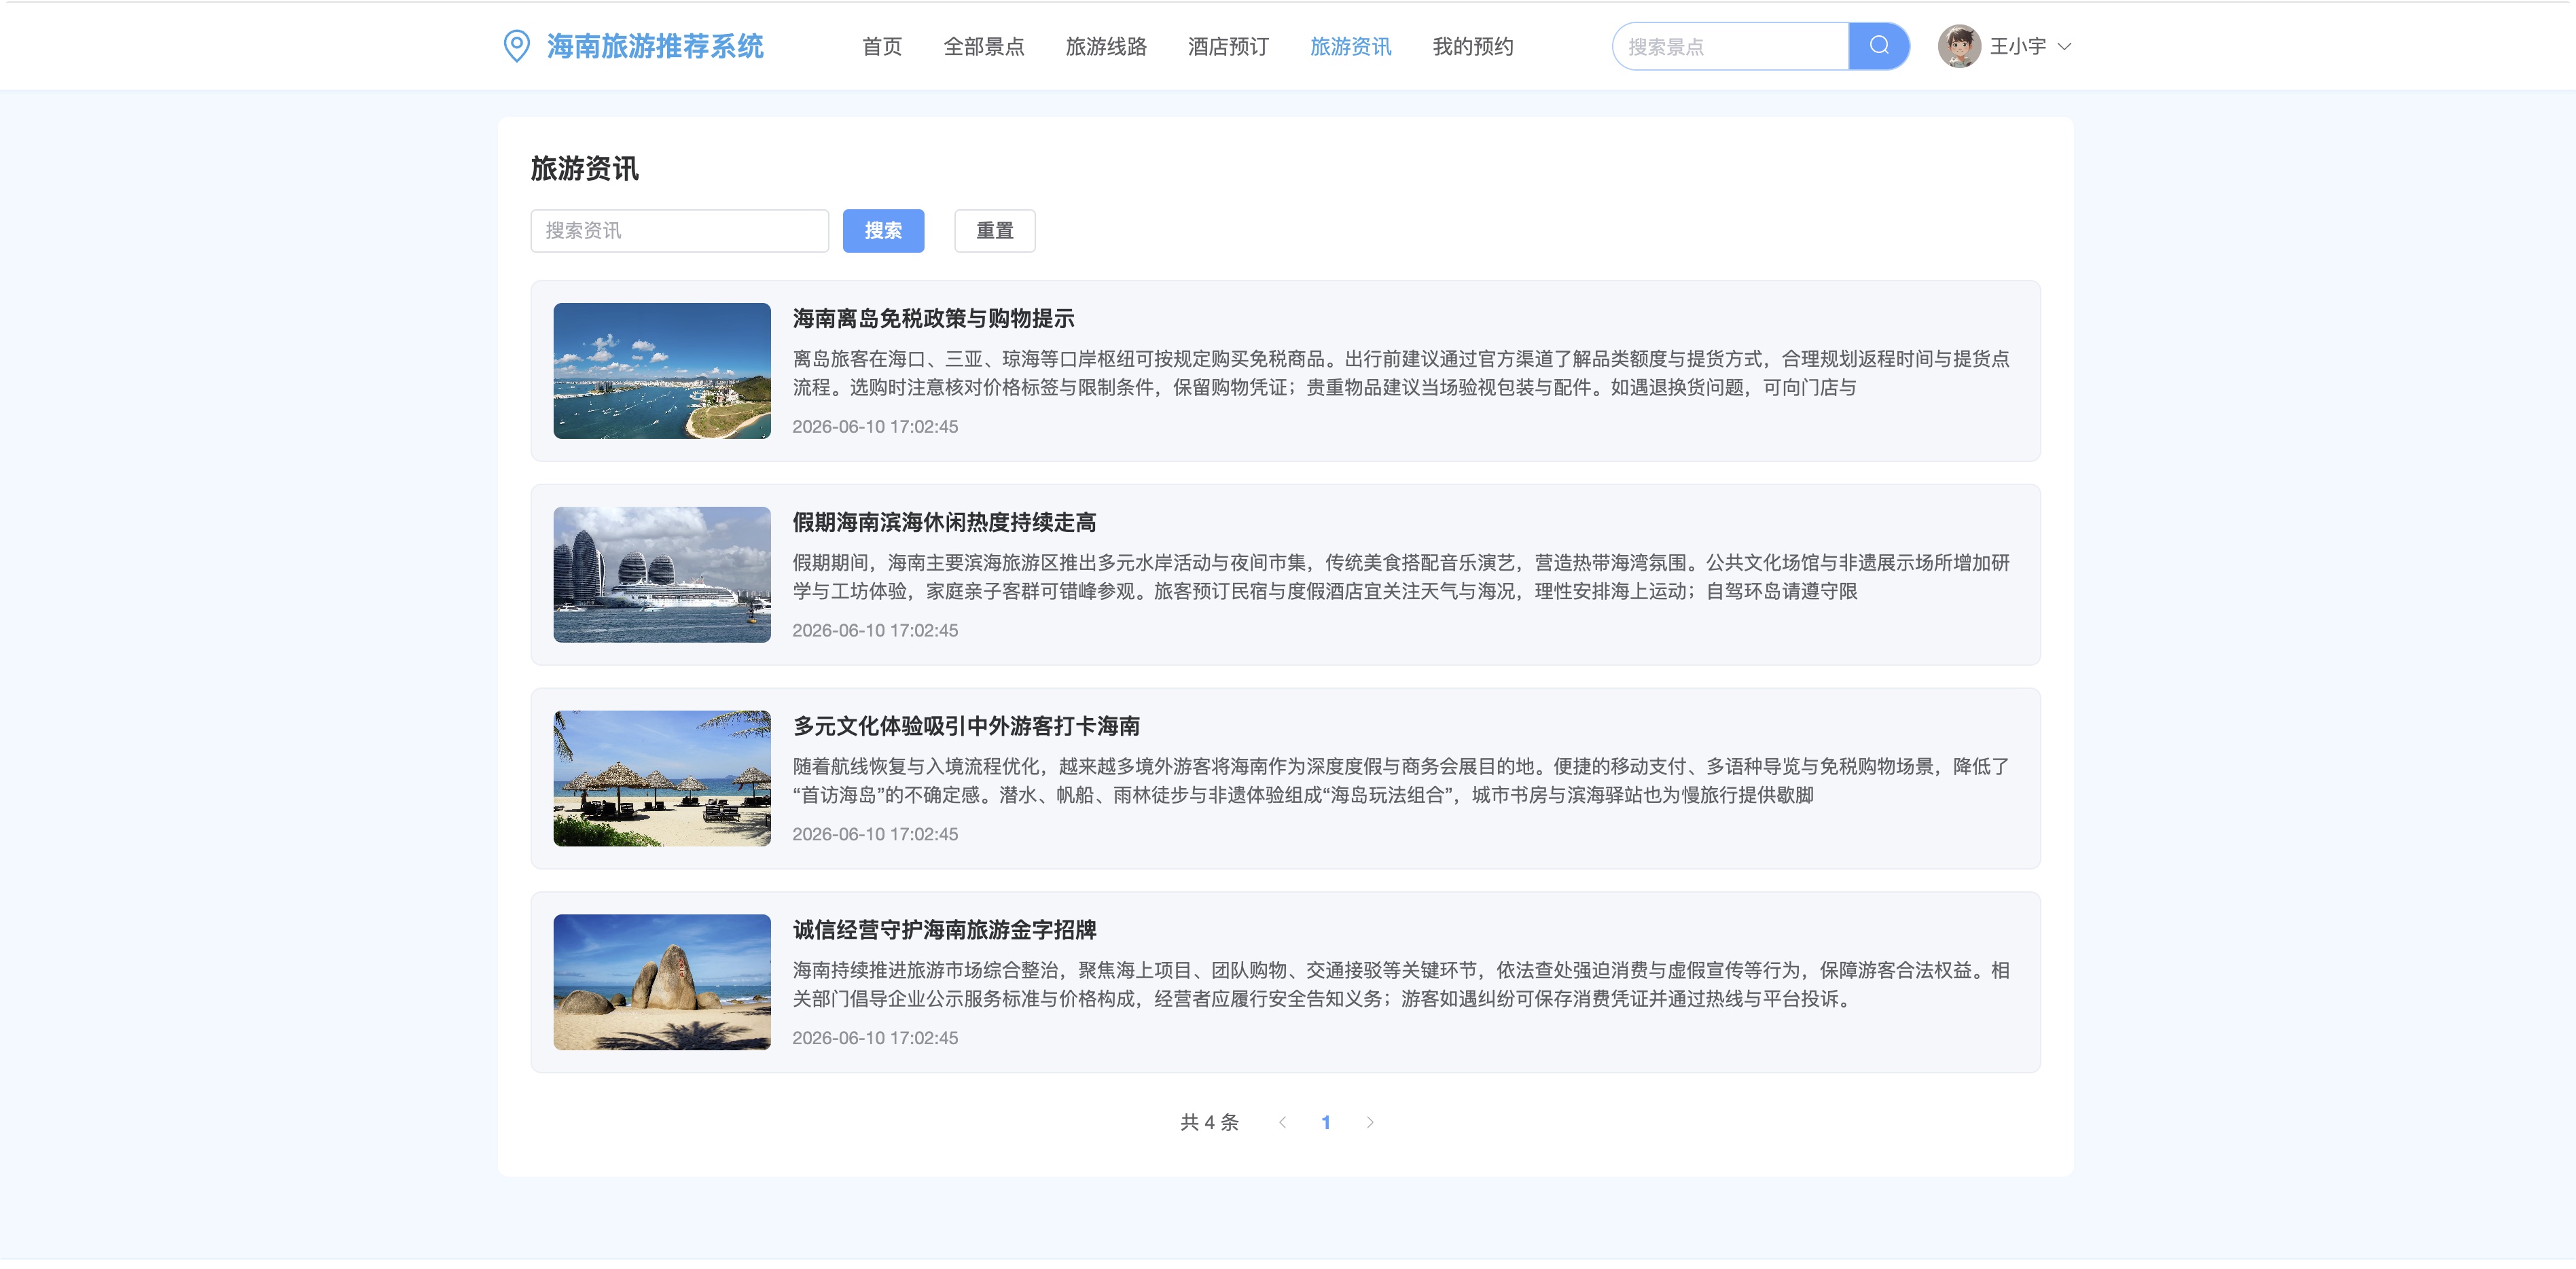The image size is (2576, 1269).
Task: Select the 旅游资讯 menu item
Action: coord(1350,46)
